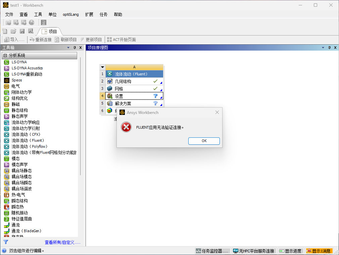
Task: Click the Save As icon in the toolbar
Action: pyautogui.click(x=31, y=31)
